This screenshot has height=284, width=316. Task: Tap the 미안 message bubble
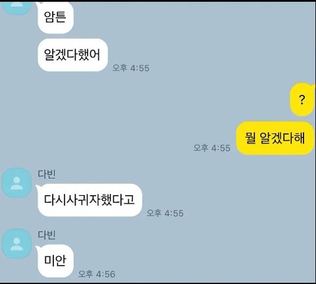pyautogui.click(x=55, y=261)
